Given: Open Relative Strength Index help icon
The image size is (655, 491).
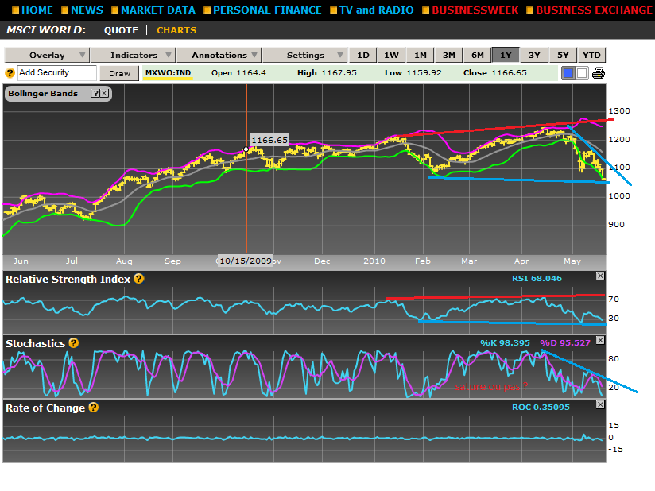Looking at the screenshot, I should pos(139,279).
